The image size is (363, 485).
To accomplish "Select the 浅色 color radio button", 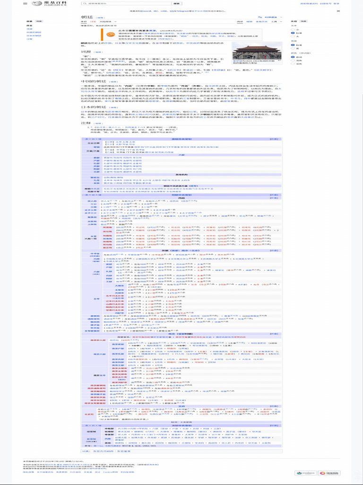I will pyautogui.click(x=293, y=60).
